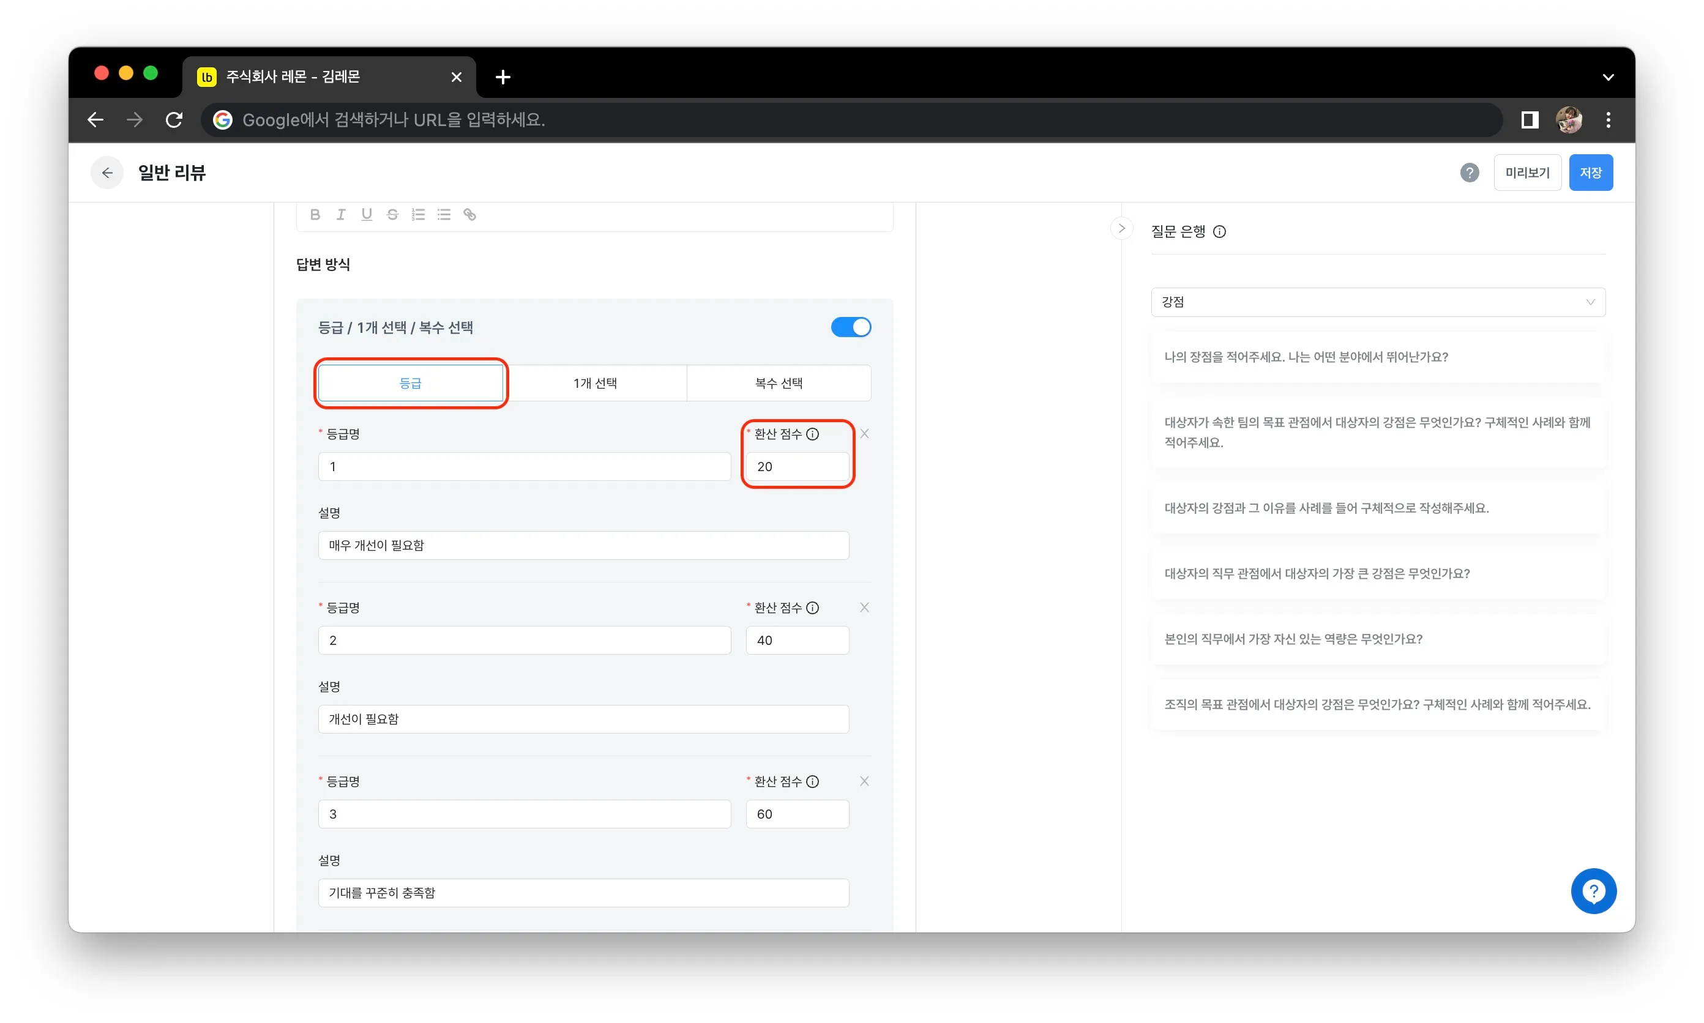1704x1023 pixels.
Task: Apply strikethrough formatting in the editor toolbar
Action: (392, 214)
